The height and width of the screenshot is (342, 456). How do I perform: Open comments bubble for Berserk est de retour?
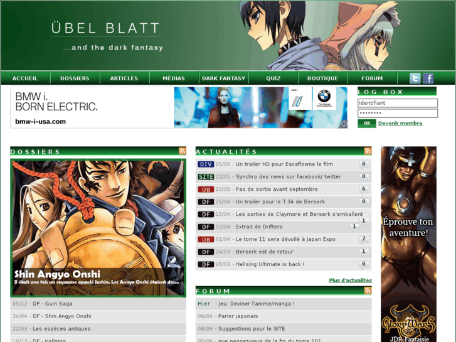pyautogui.click(x=364, y=252)
